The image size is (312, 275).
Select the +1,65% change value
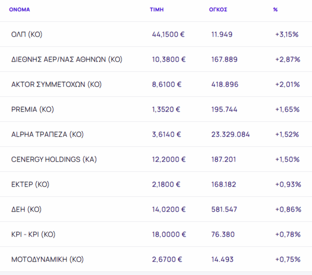click(288, 109)
